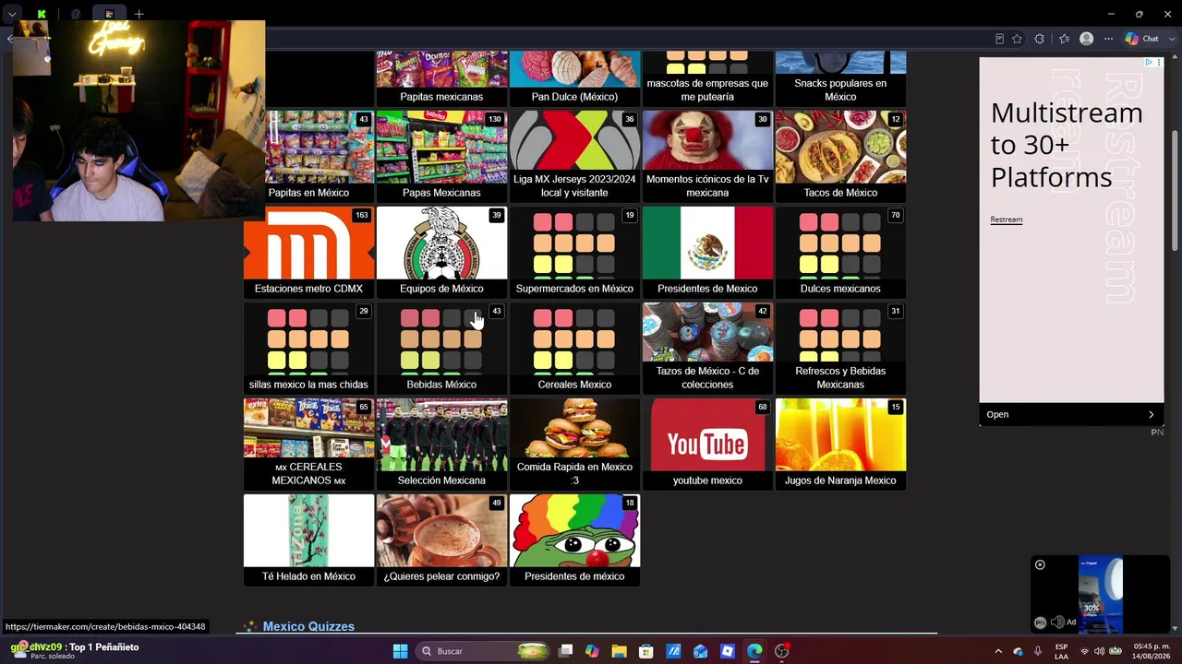Select Momentos icónicos de la Tv mexicana

click(707, 156)
